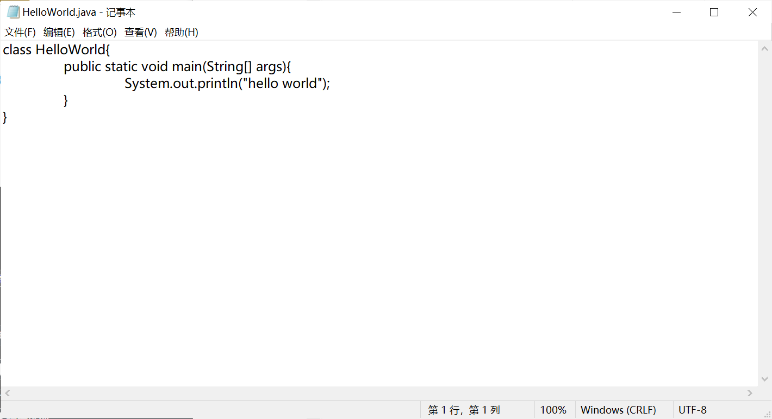The image size is (772, 419).
Task: Place cursor in the System.out.println line
Action: pyautogui.click(x=227, y=84)
